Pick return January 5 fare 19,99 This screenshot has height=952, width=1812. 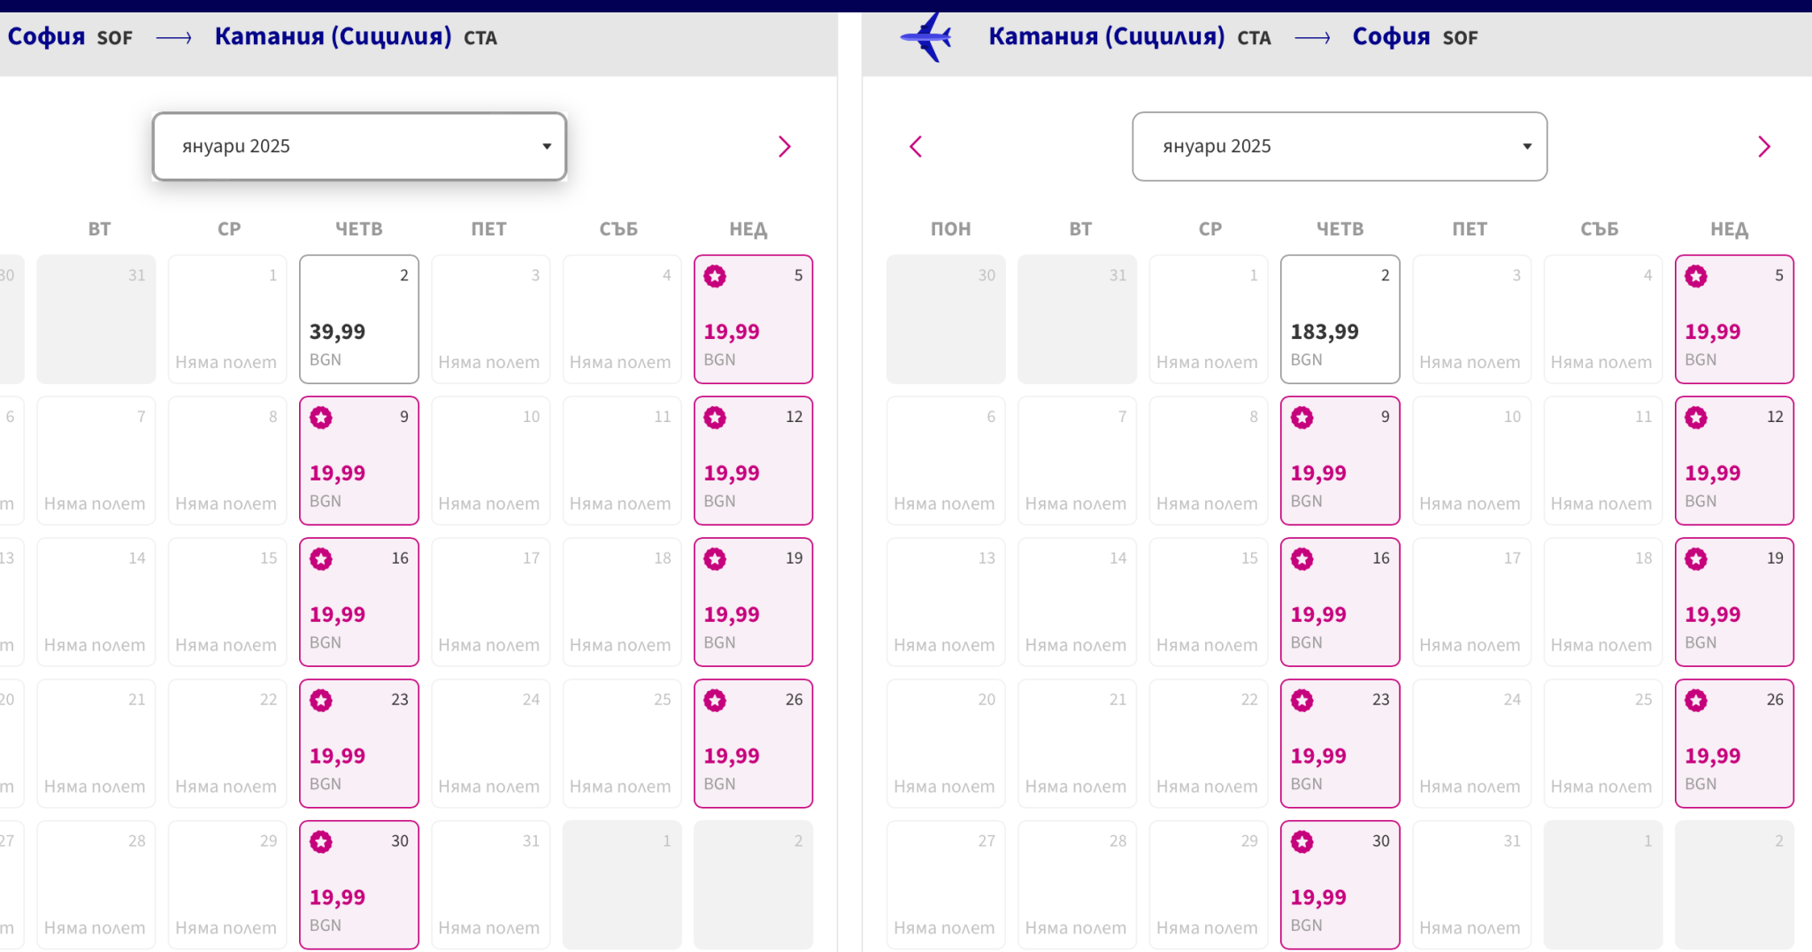pyautogui.click(x=1734, y=319)
